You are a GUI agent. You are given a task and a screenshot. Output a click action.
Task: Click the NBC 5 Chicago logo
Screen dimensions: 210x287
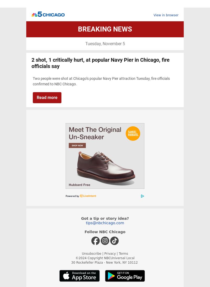pos(48,14)
